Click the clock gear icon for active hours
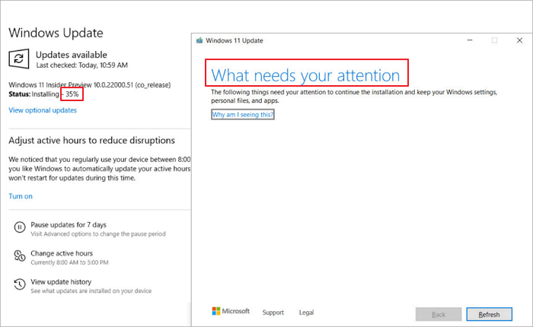Screen dimensions: 533x327 tap(19, 256)
